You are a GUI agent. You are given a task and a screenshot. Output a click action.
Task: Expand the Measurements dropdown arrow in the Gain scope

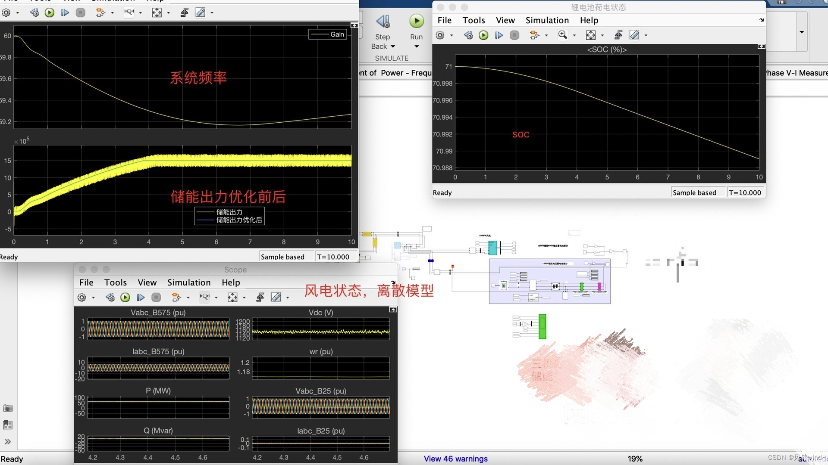coord(211,12)
